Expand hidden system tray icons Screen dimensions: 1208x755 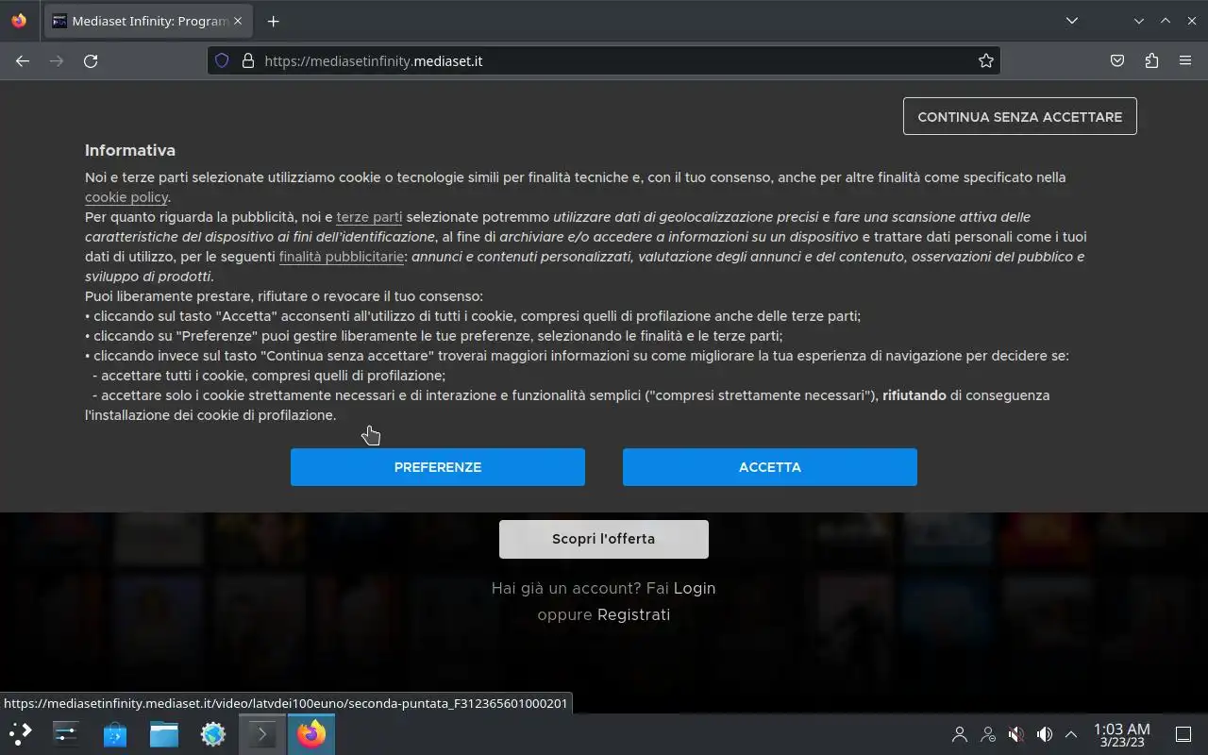click(1071, 733)
